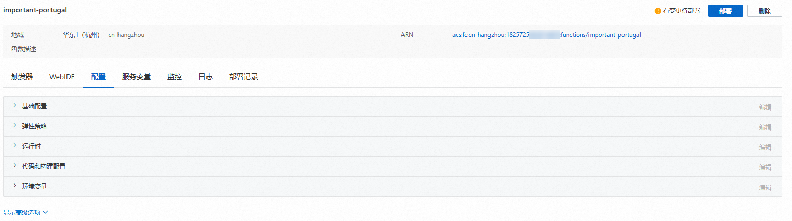Click 编辑 for 基础配置 row

[765, 107]
